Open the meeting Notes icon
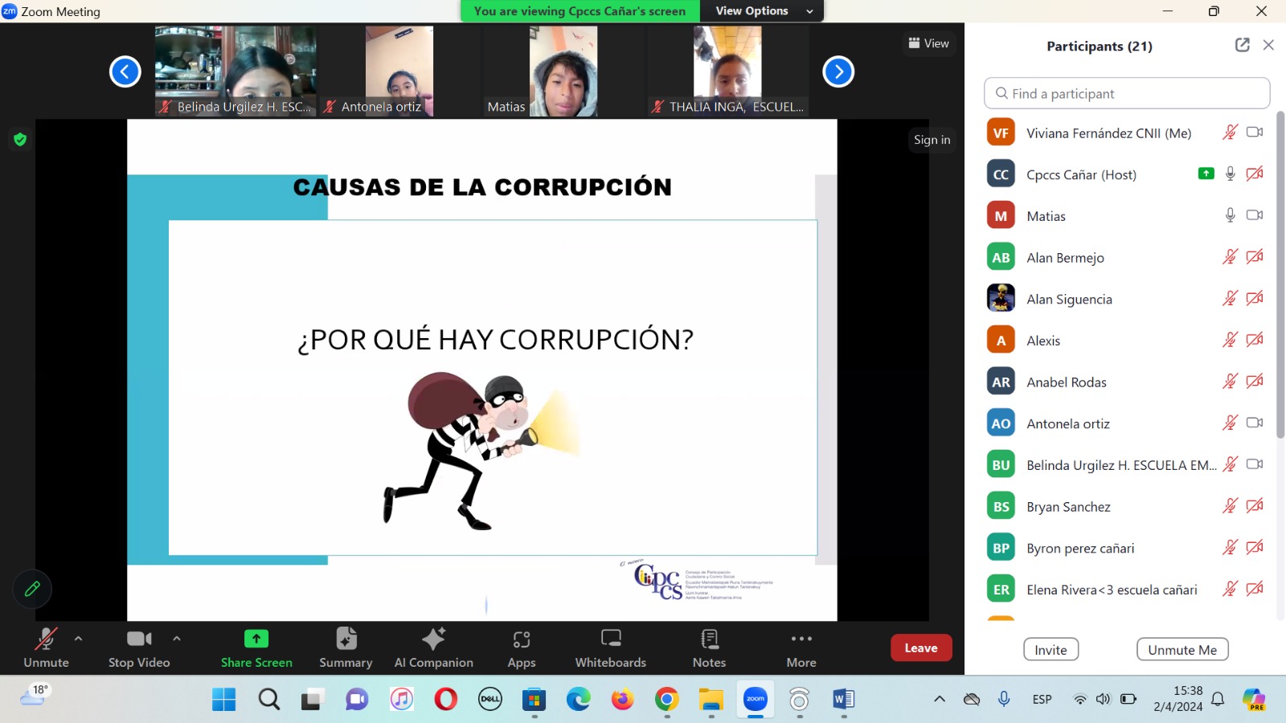 (709, 647)
